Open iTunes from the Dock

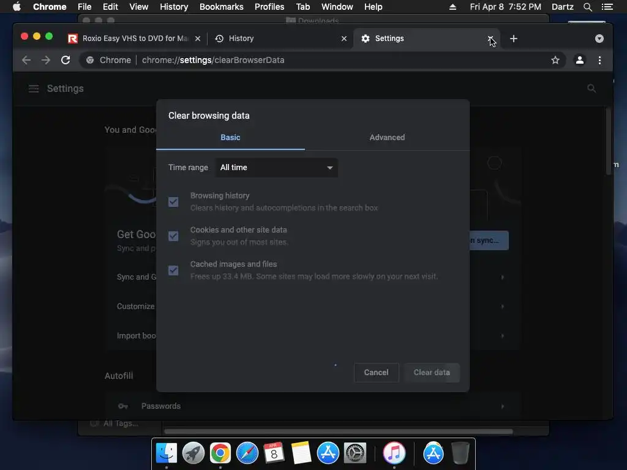pos(394,453)
